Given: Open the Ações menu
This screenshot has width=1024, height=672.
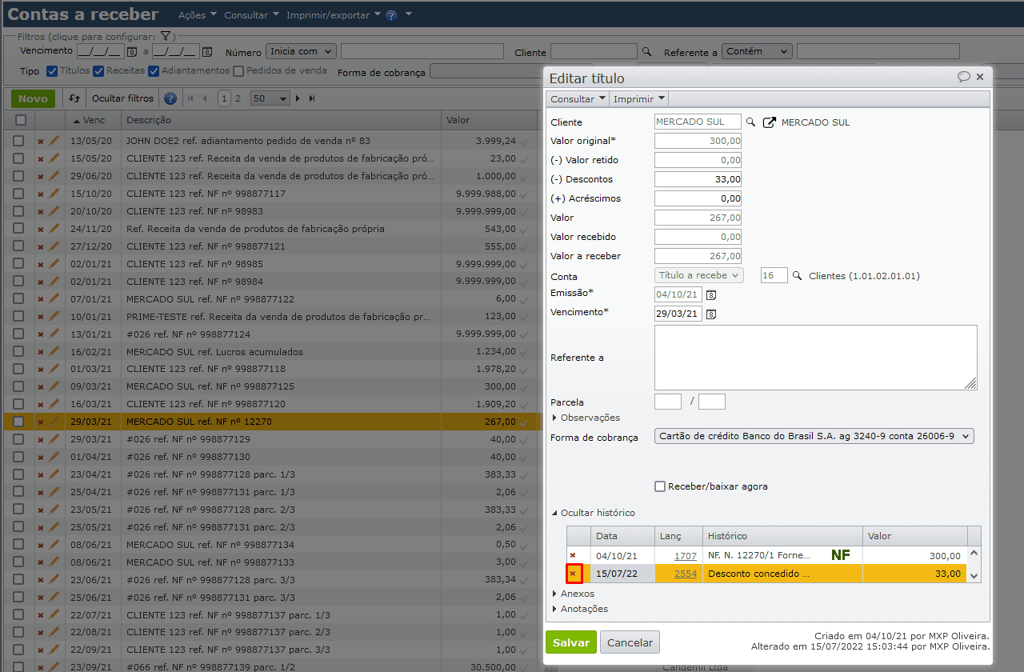Looking at the screenshot, I should pos(197,15).
